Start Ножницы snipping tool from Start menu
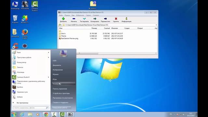The image size is (208, 117). point(31,72)
